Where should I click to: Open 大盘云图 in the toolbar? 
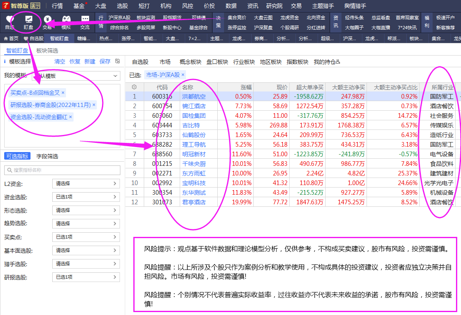[263, 18]
